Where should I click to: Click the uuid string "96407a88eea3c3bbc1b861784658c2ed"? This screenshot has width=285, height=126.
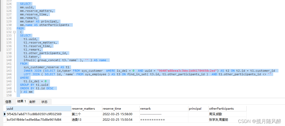(187, 71)
